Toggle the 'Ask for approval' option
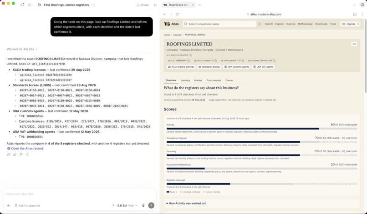Screen dimensions: 367x214 pos(27,205)
